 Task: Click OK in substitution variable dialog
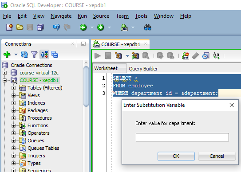176,156
